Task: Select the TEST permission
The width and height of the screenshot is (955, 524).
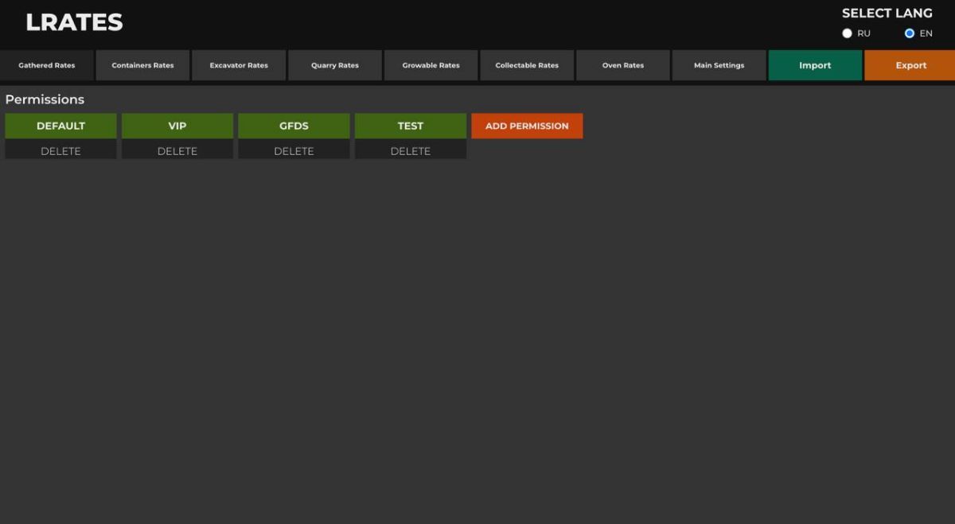Action: click(x=411, y=126)
